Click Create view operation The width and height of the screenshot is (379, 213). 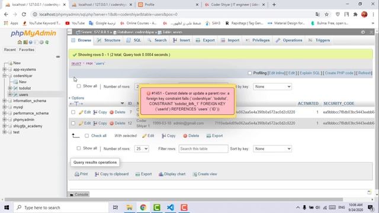coord(205,174)
